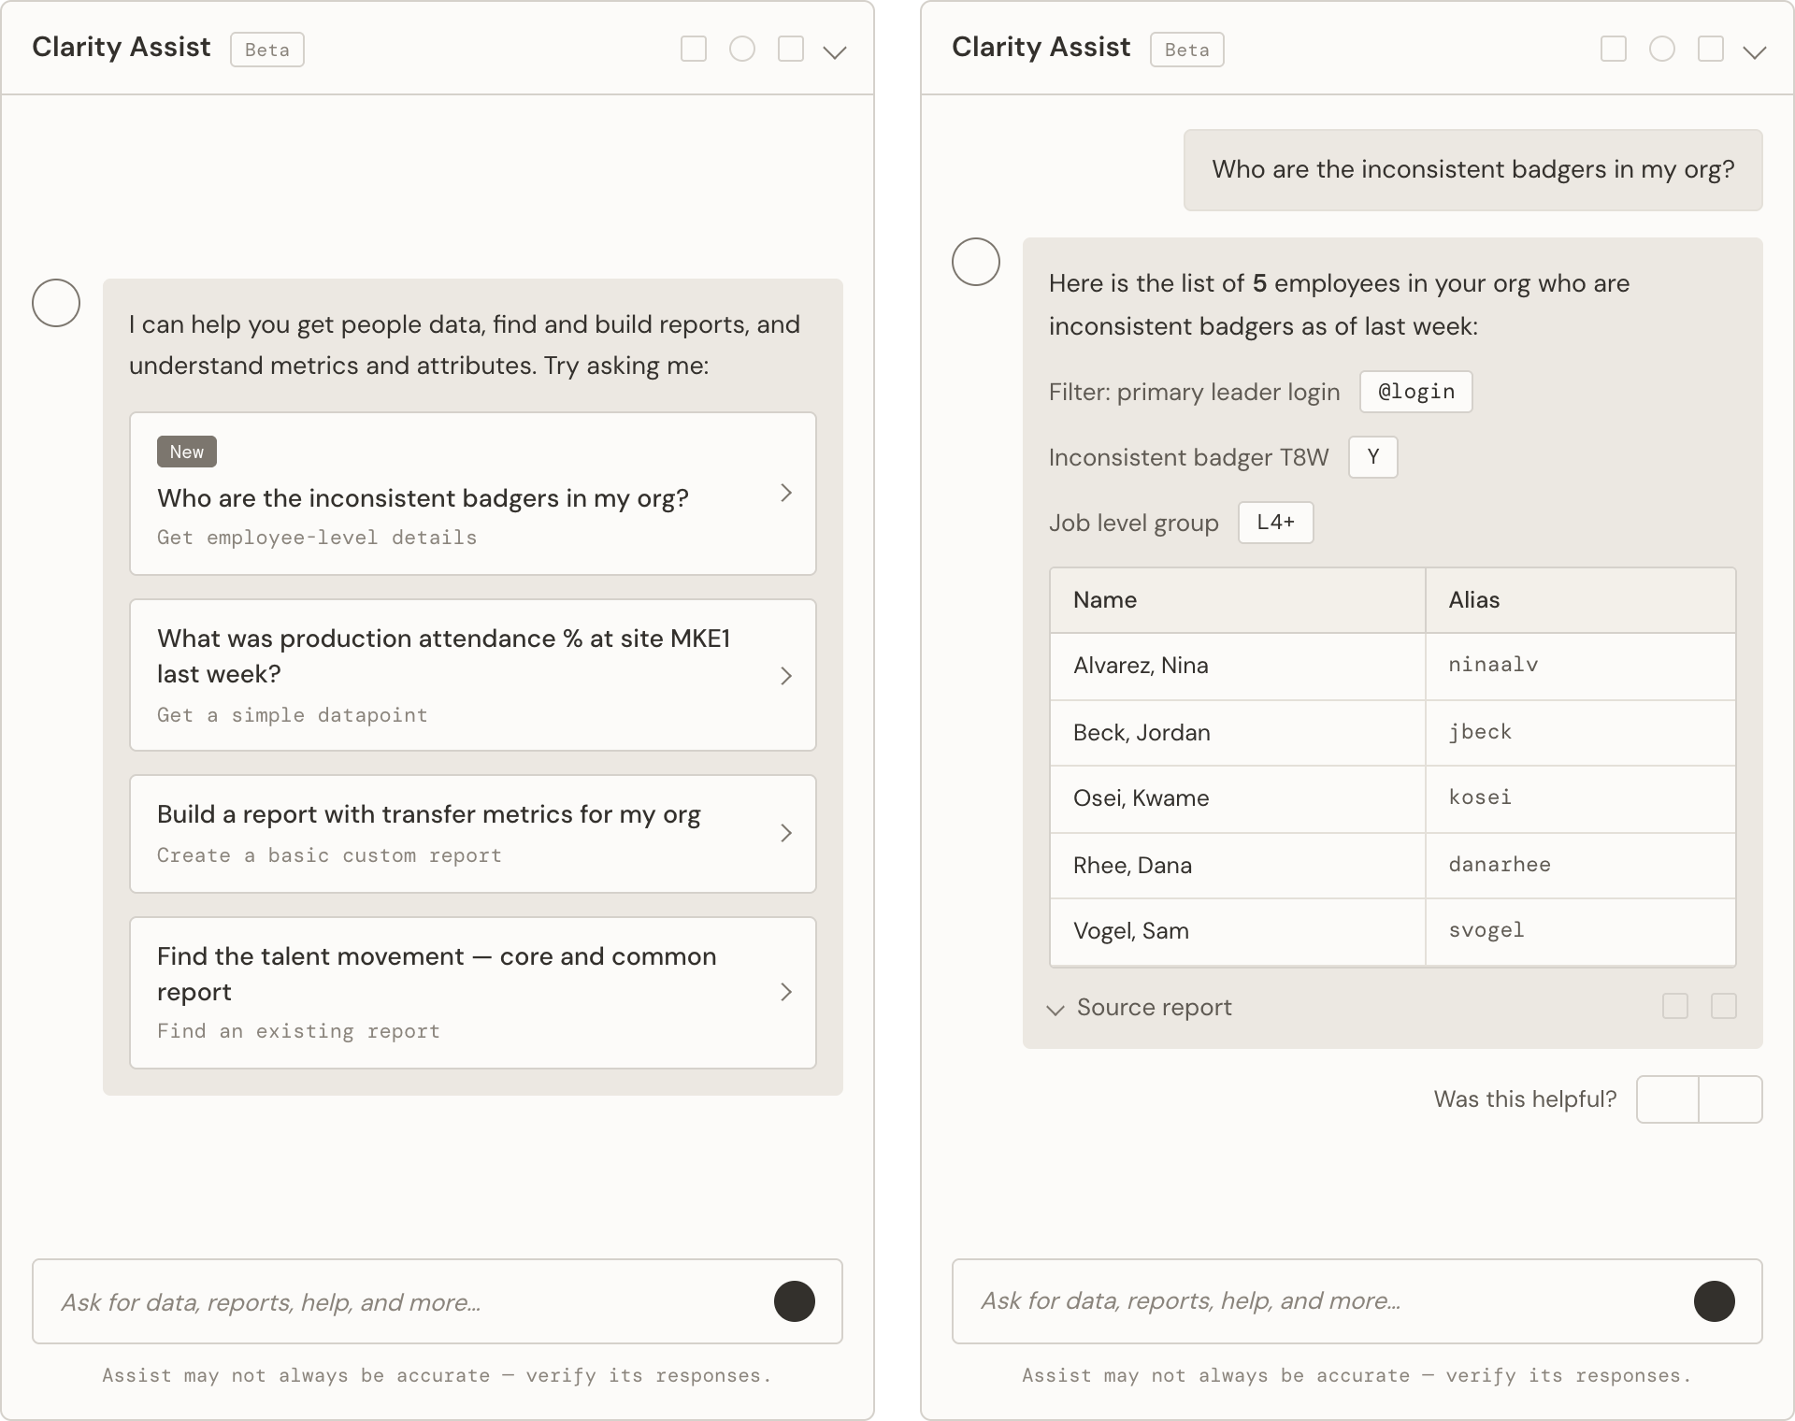Viewport: 1795px width, 1421px height.
Task: Click the assistant avatar beside the employee list response
Action: tap(976, 262)
